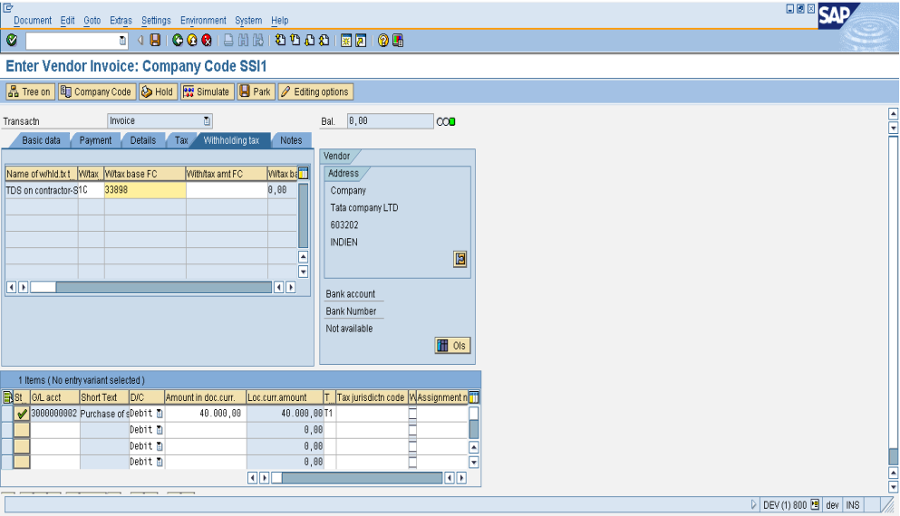This screenshot has height=516, width=900.
Task: Open Debit dropdown in first item row
Action: (x=160, y=414)
